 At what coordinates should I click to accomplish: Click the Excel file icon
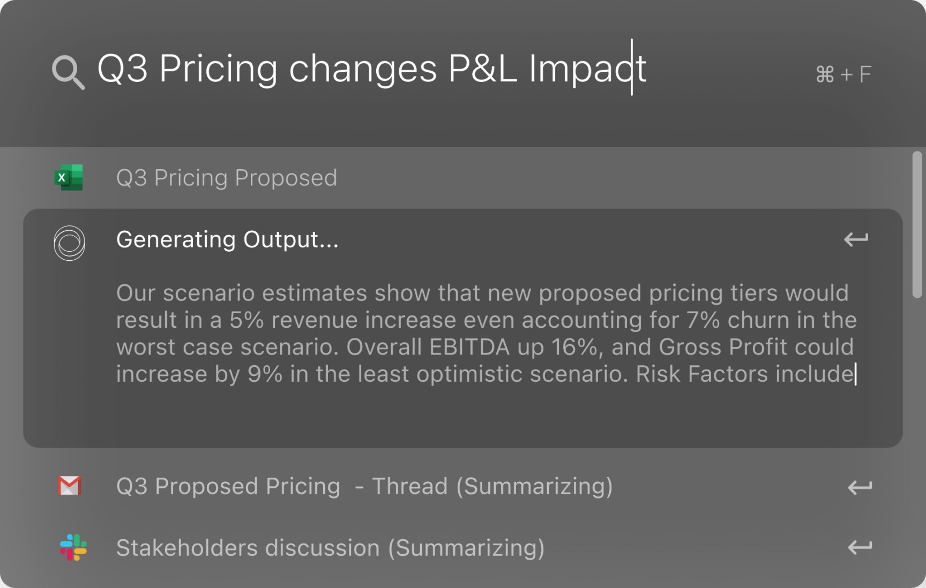[x=69, y=178]
